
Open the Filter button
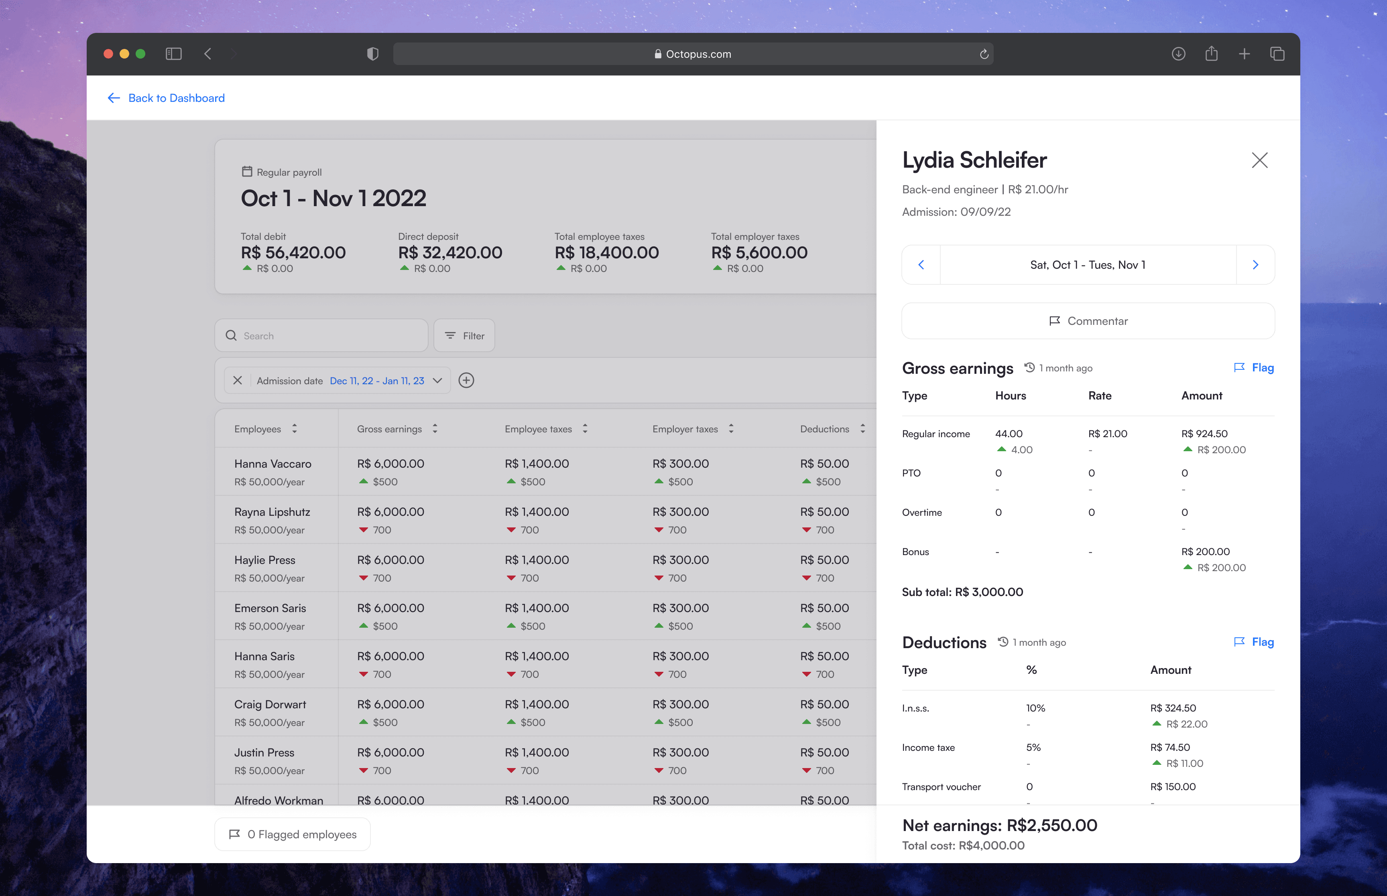(464, 336)
